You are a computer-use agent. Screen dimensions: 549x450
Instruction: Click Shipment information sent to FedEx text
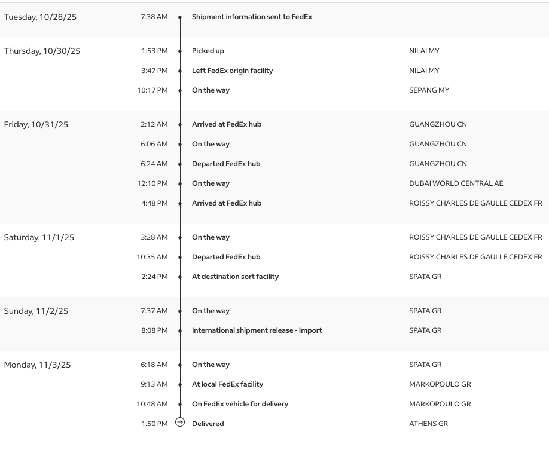pyautogui.click(x=252, y=17)
